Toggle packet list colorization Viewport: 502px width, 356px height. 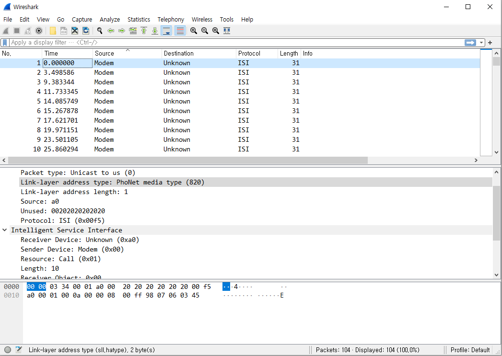point(180,31)
